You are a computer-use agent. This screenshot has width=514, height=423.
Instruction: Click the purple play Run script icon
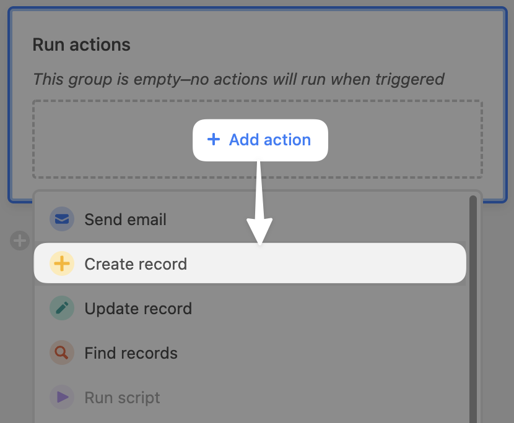[x=62, y=397]
